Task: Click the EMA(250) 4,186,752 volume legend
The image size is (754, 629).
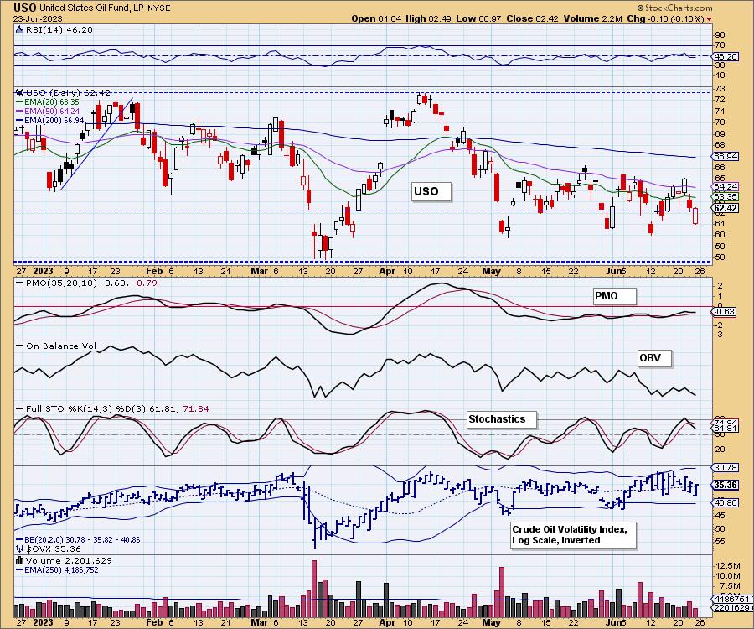Action: 57,569
